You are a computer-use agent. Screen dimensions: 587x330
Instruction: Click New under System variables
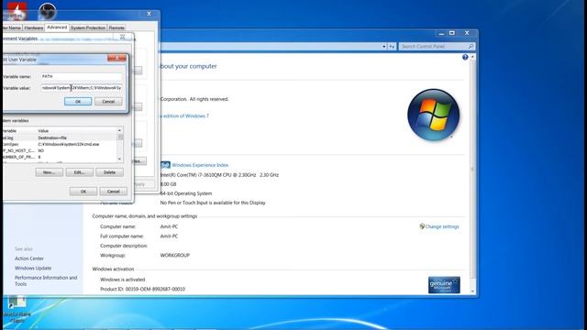click(x=49, y=172)
